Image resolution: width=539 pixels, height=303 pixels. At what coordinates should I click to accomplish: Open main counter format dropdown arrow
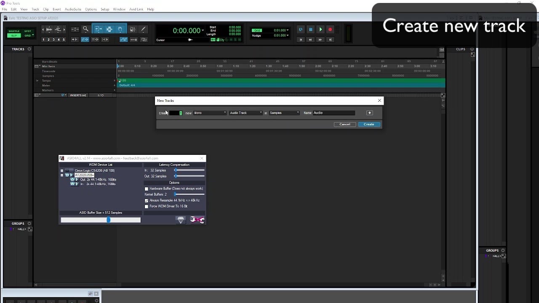click(x=203, y=30)
